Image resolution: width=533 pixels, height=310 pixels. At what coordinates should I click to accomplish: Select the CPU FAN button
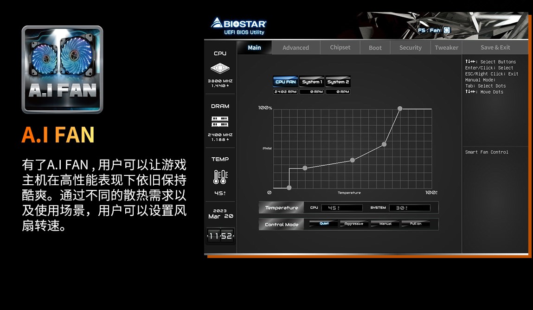286,82
